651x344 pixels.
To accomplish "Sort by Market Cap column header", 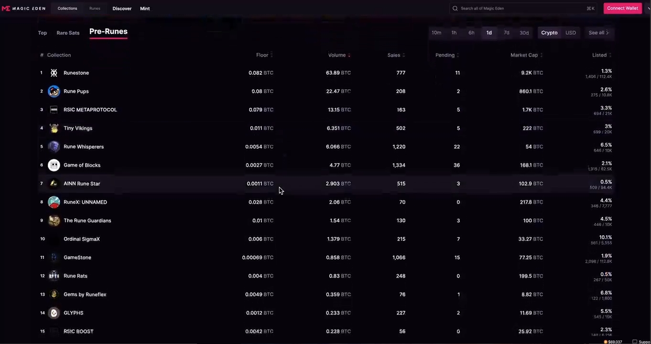I will [524, 55].
